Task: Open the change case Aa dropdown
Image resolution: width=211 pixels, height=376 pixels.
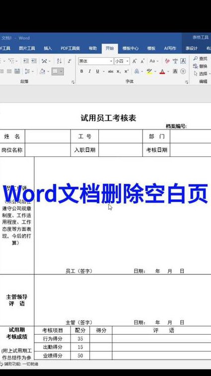Action: tap(153, 61)
